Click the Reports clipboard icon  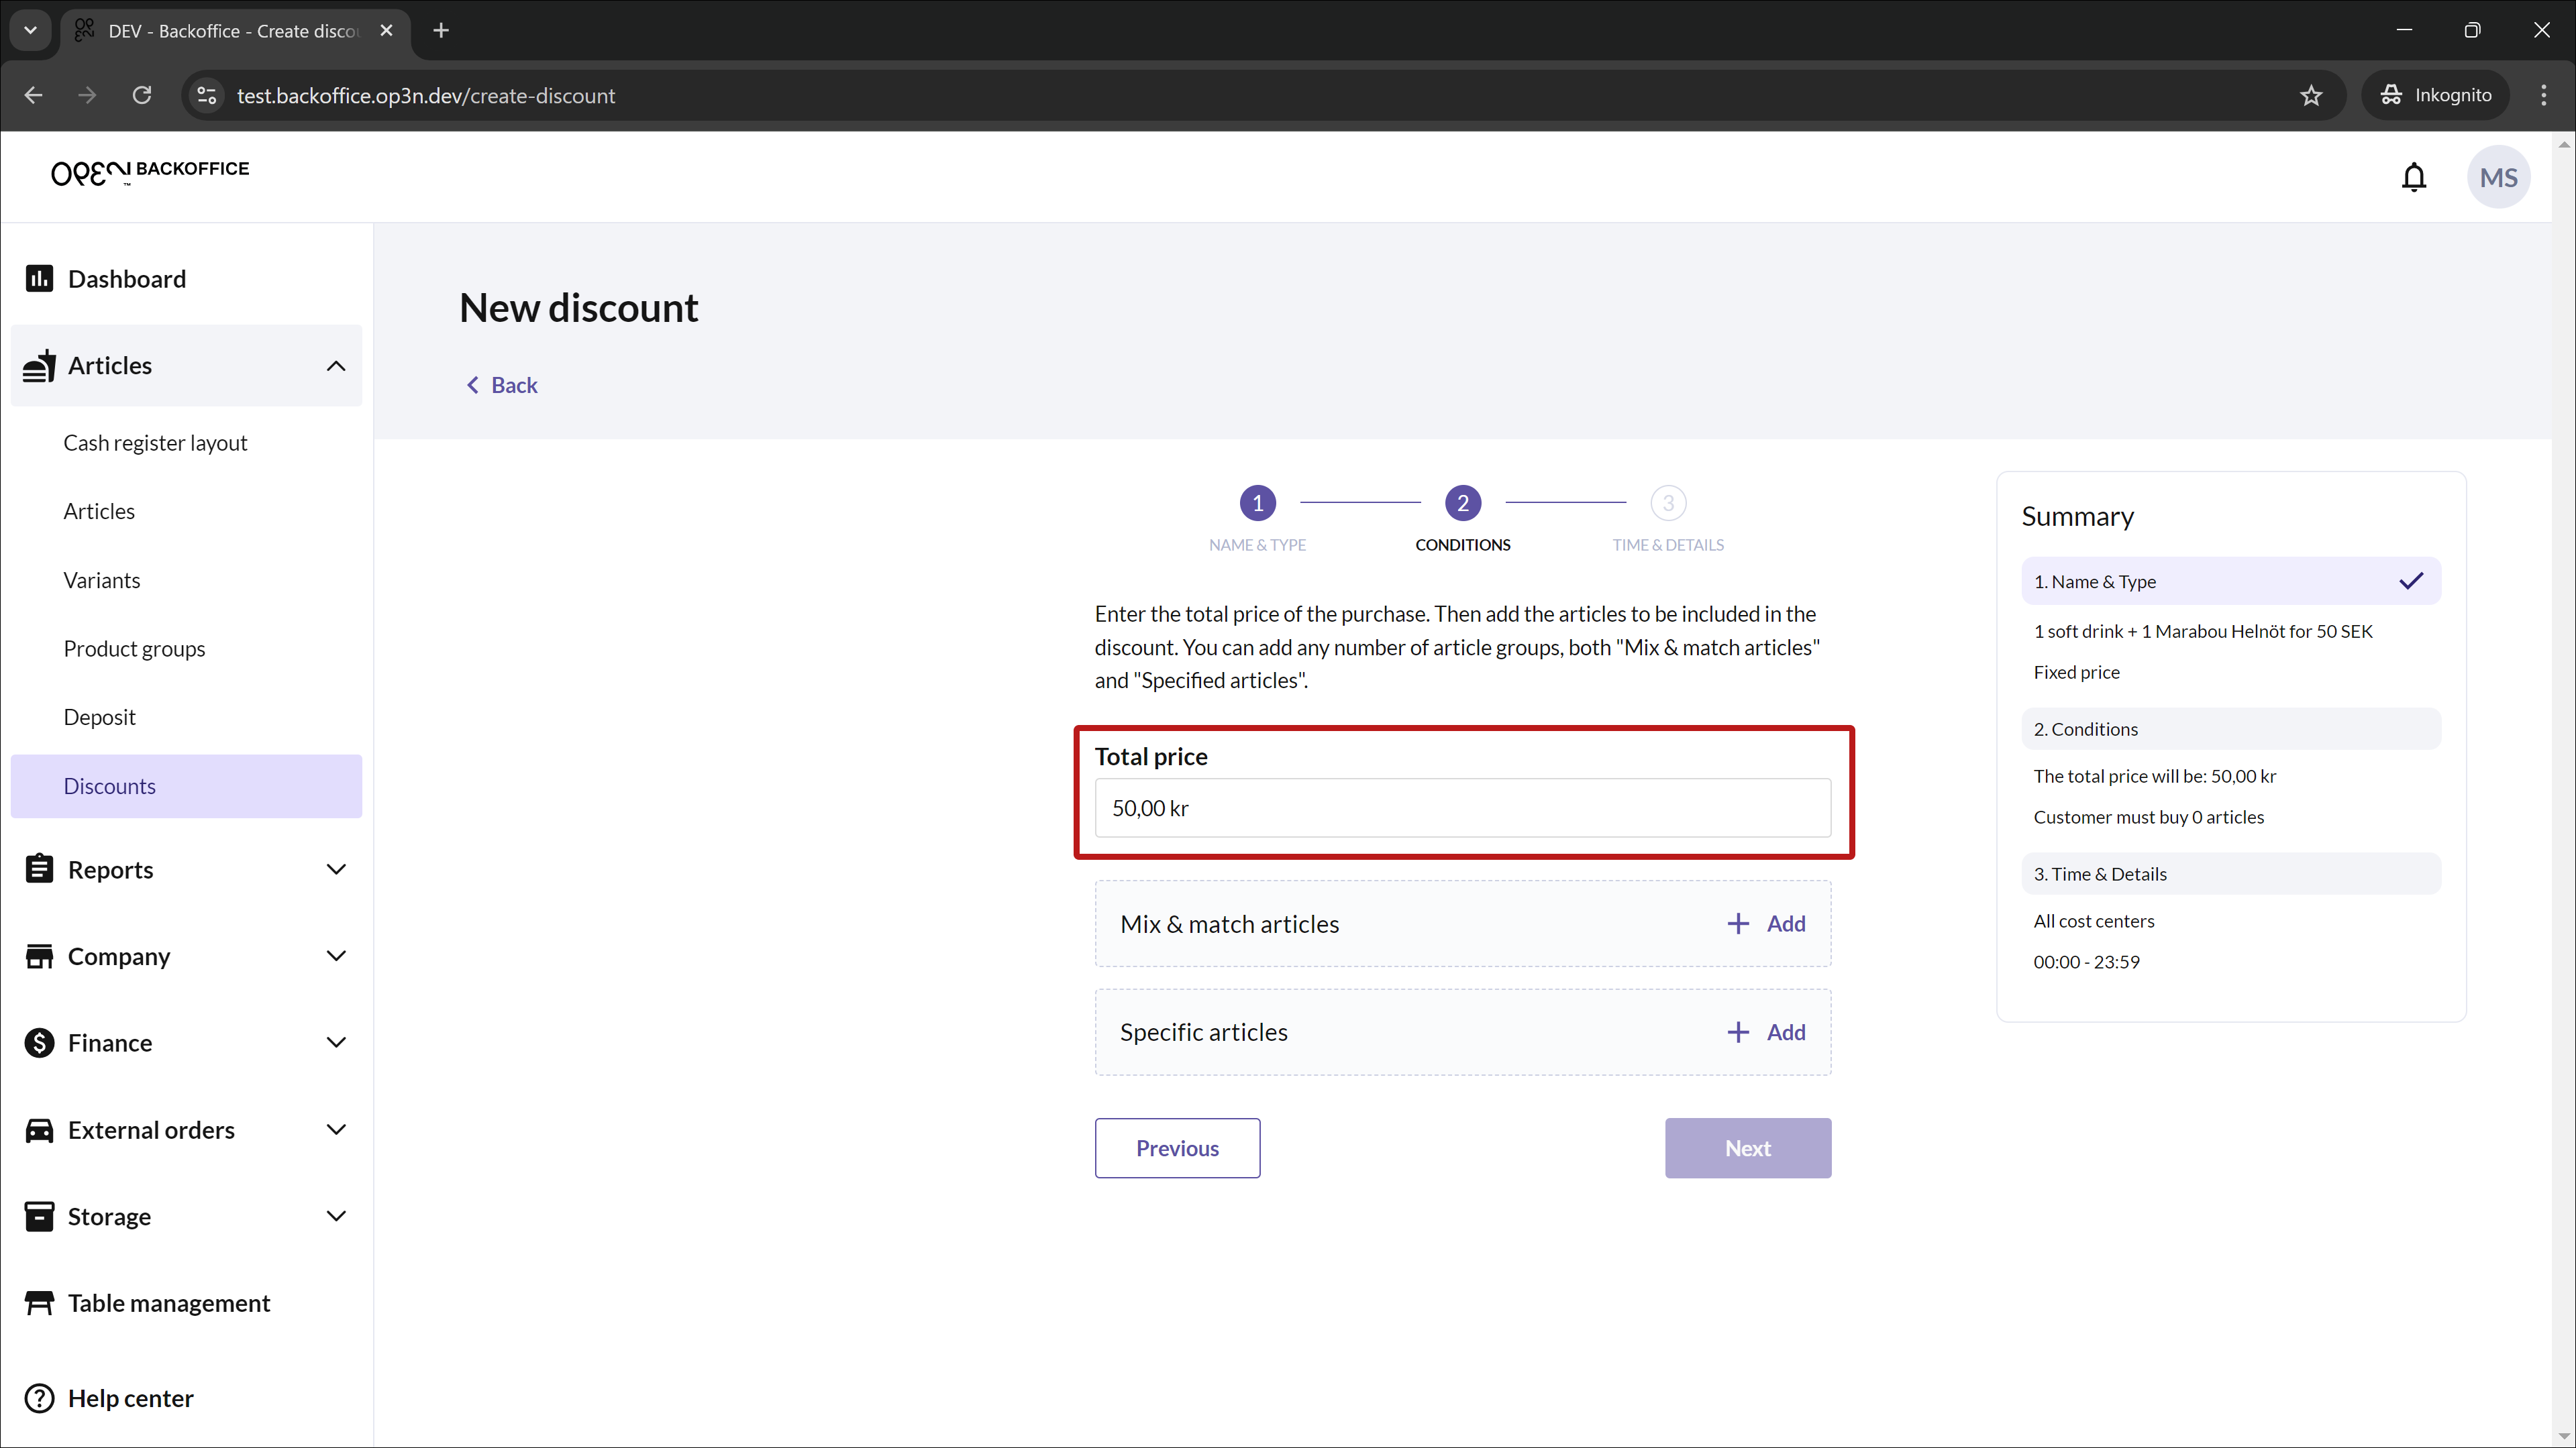(39, 869)
